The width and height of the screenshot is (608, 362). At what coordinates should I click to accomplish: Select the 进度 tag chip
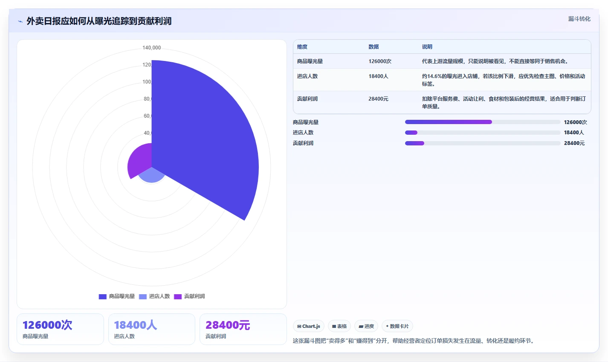pos(366,326)
